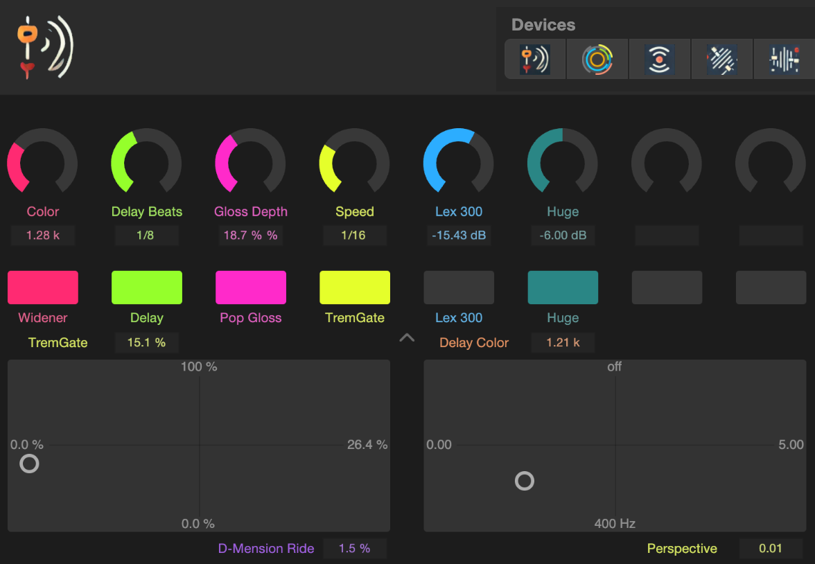Click the 400 Hz label on right pad
The image size is (815, 564).
tap(615, 523)
